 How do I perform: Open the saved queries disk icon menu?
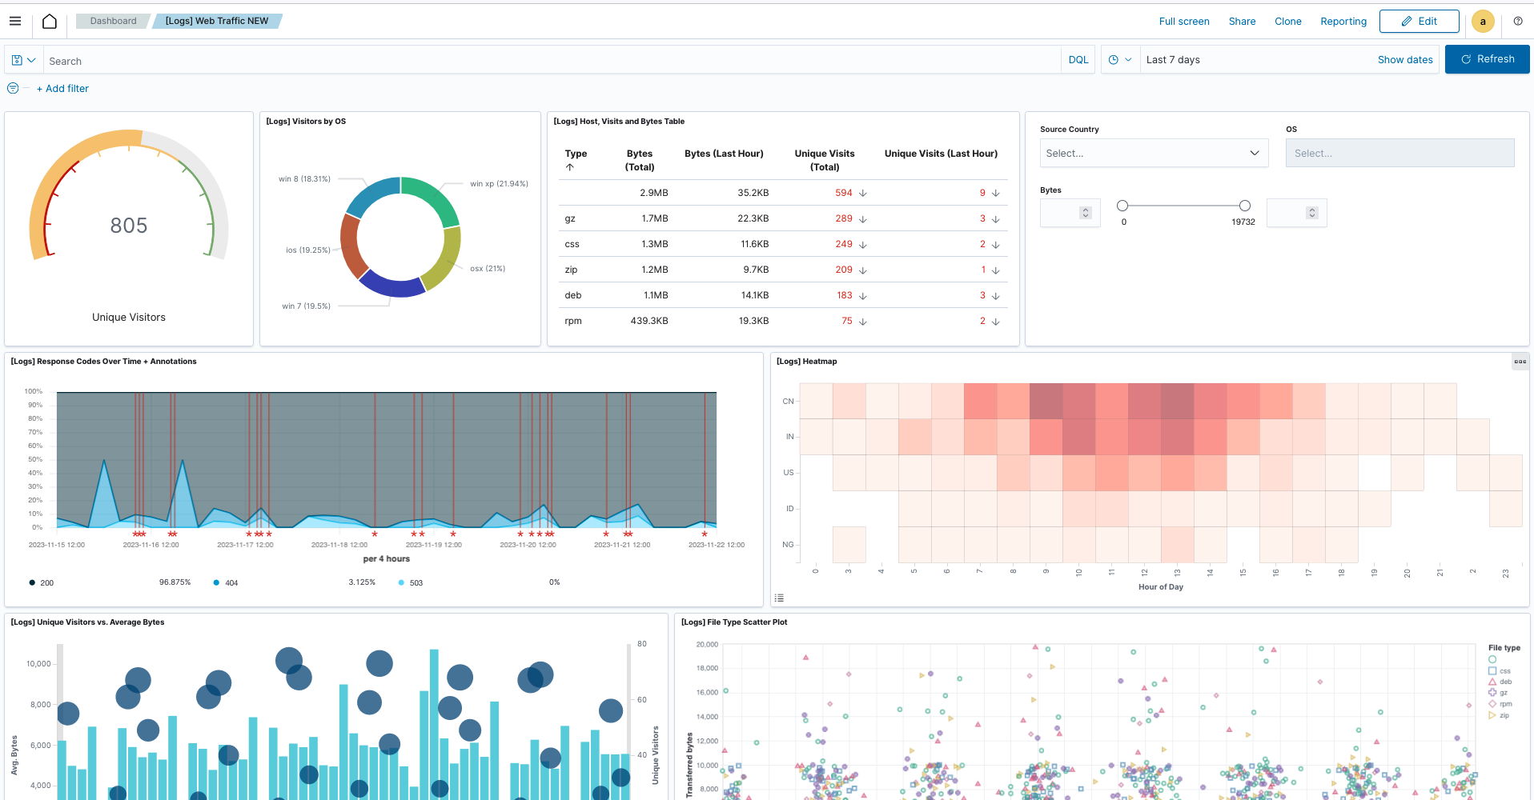23,60
